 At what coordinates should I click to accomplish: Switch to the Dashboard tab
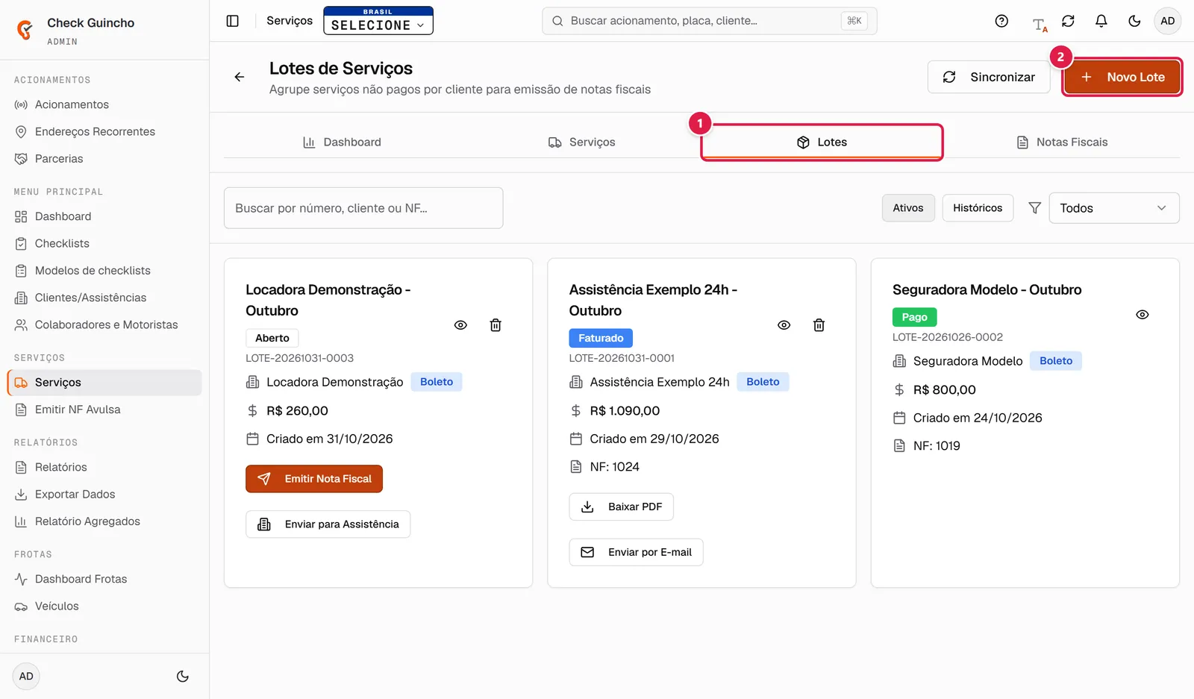[342, 142]
